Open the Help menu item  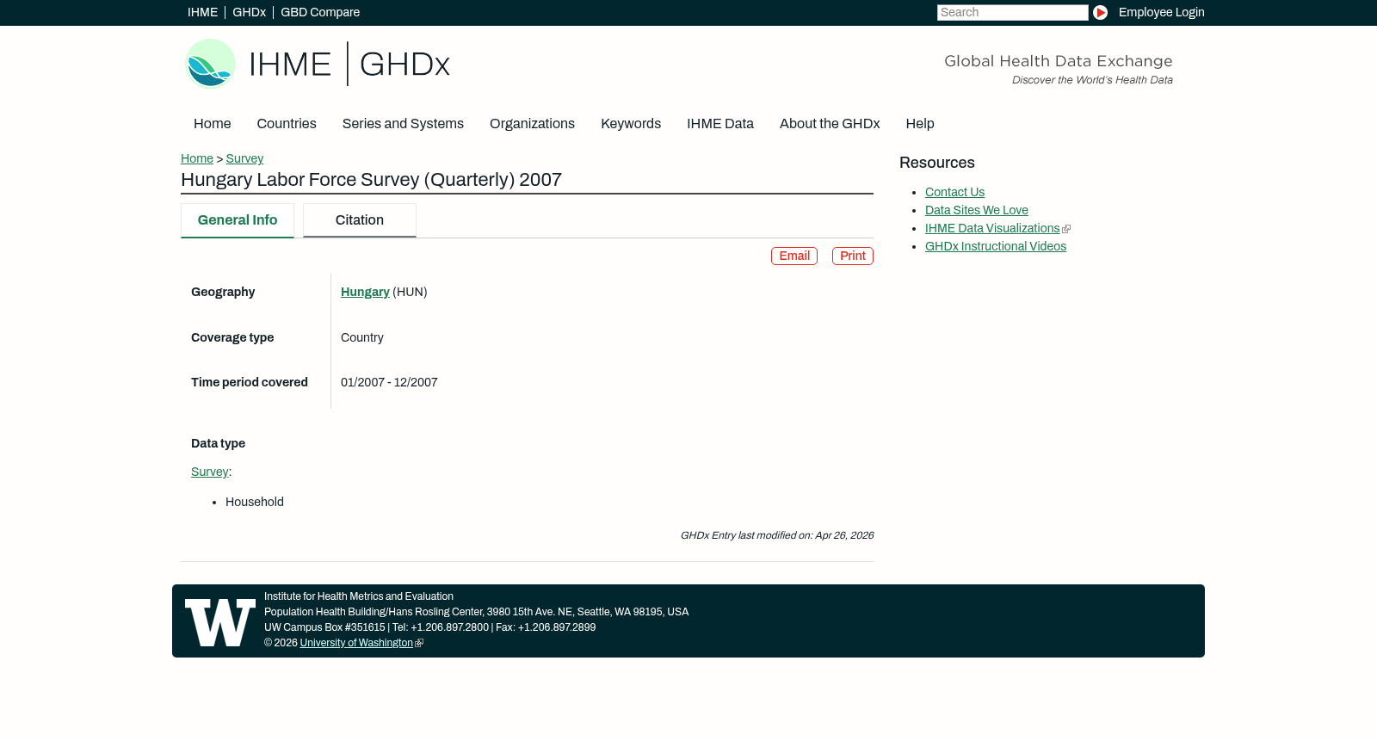coord(920,124)
